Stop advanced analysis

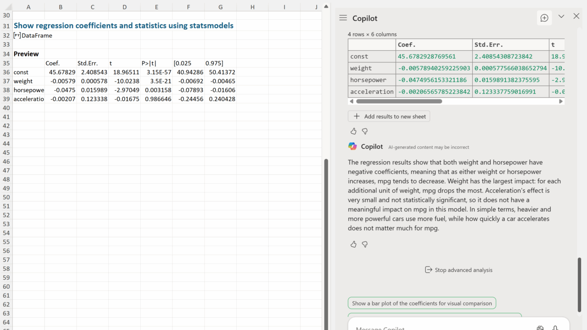[x=459, y=270]
